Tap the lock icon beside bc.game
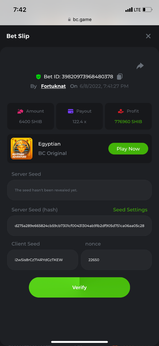159x346 pixels. [69, 20]
